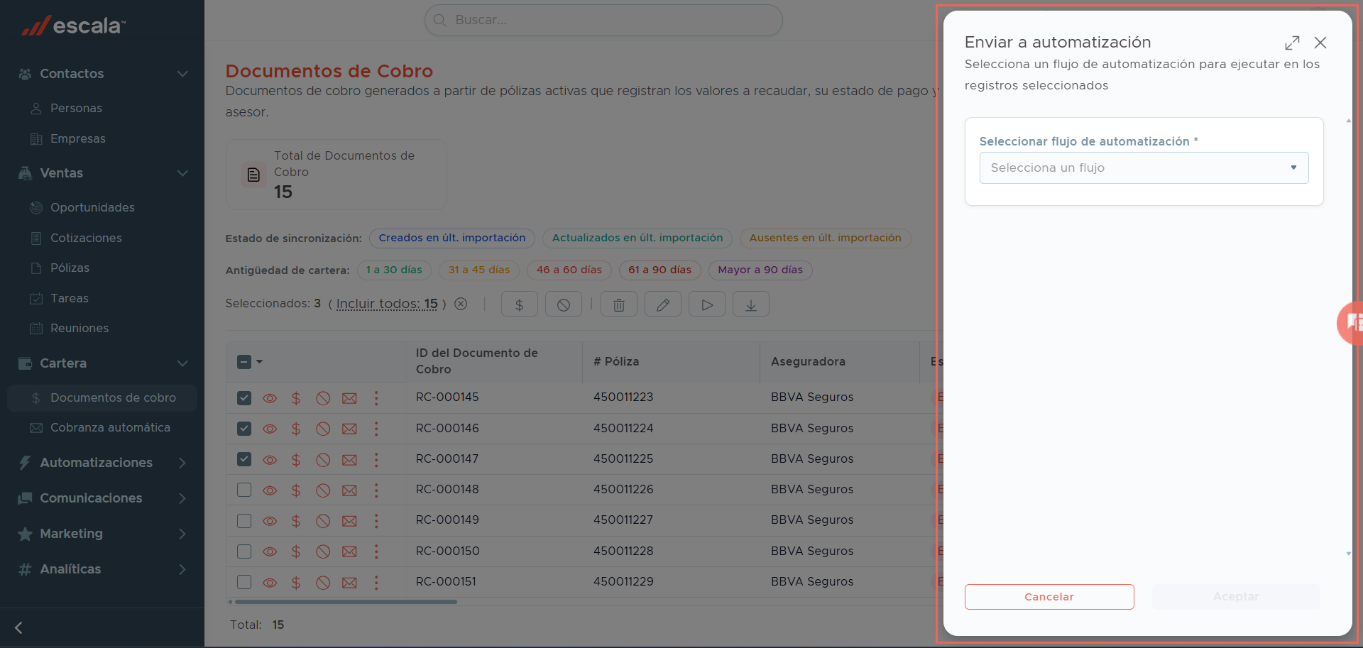Image resolution: width=1363 pixels, height=648 pixels.
Task: Expand the automation dialog to full screen
Action: point(1292,43)
